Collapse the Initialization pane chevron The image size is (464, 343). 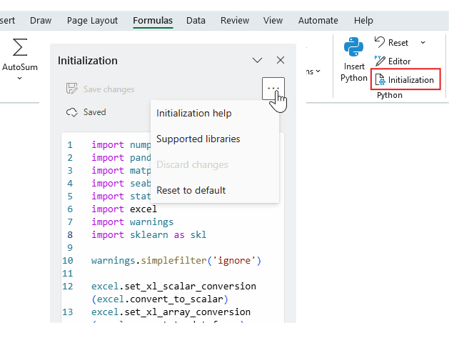pyautogui.click(x=257, y=61)
